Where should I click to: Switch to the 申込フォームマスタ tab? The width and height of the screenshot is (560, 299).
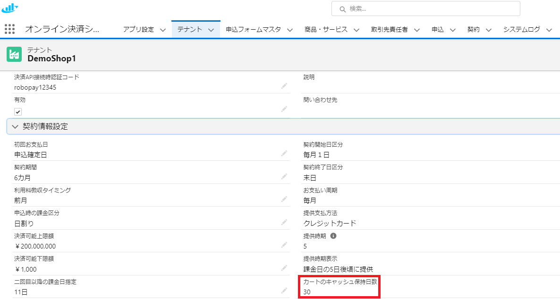pos(253,29)
